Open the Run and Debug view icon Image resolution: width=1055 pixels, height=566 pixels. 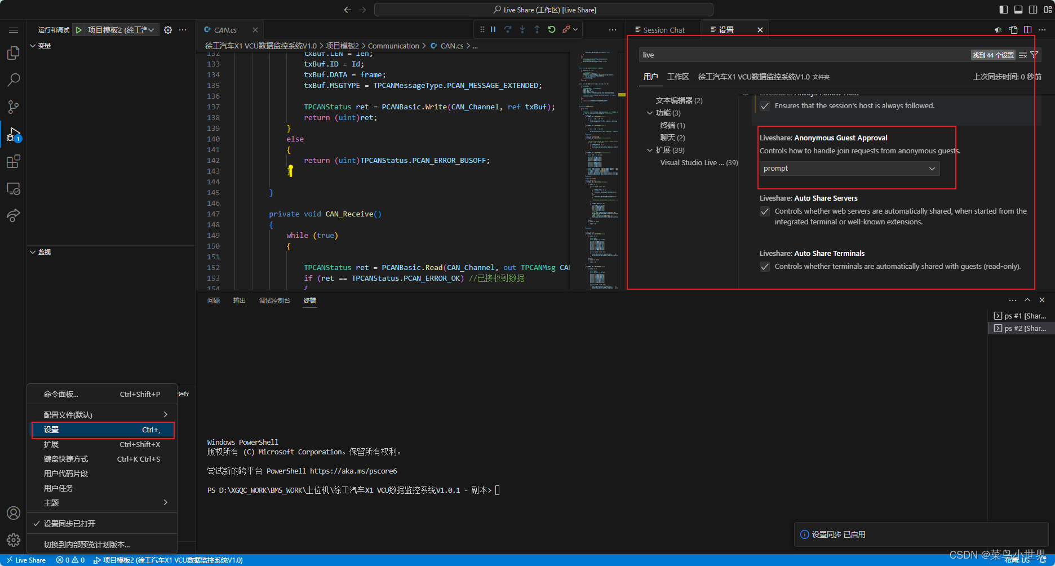click(13, 135)
